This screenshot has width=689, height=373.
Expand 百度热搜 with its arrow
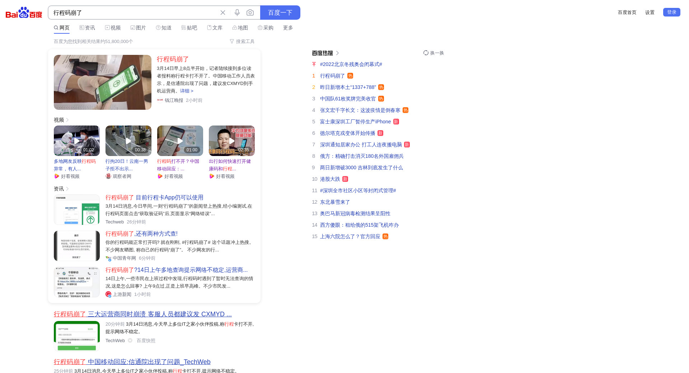[x=337, y=53]
